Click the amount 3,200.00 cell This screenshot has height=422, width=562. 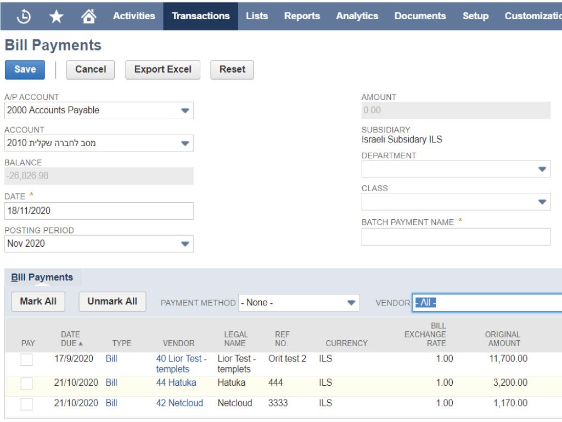510,383
